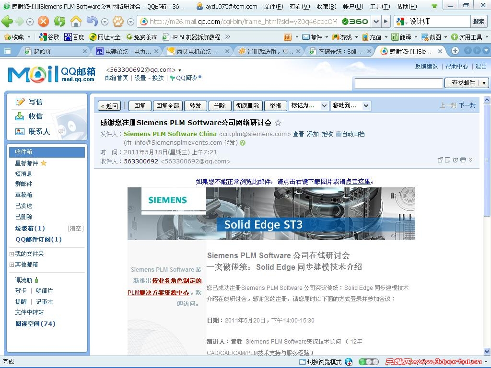Click the browser address bar URL
491x368 pixels.
243,22
